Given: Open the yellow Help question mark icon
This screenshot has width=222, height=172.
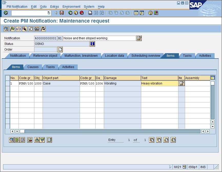Looking at the screenshot, I should [150, 13].
